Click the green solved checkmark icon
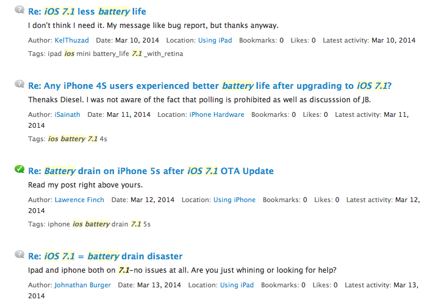 (x=19, y=170)
